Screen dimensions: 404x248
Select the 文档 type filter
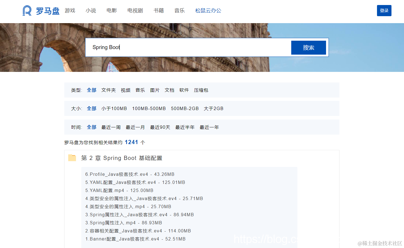[x=169, y=90]
